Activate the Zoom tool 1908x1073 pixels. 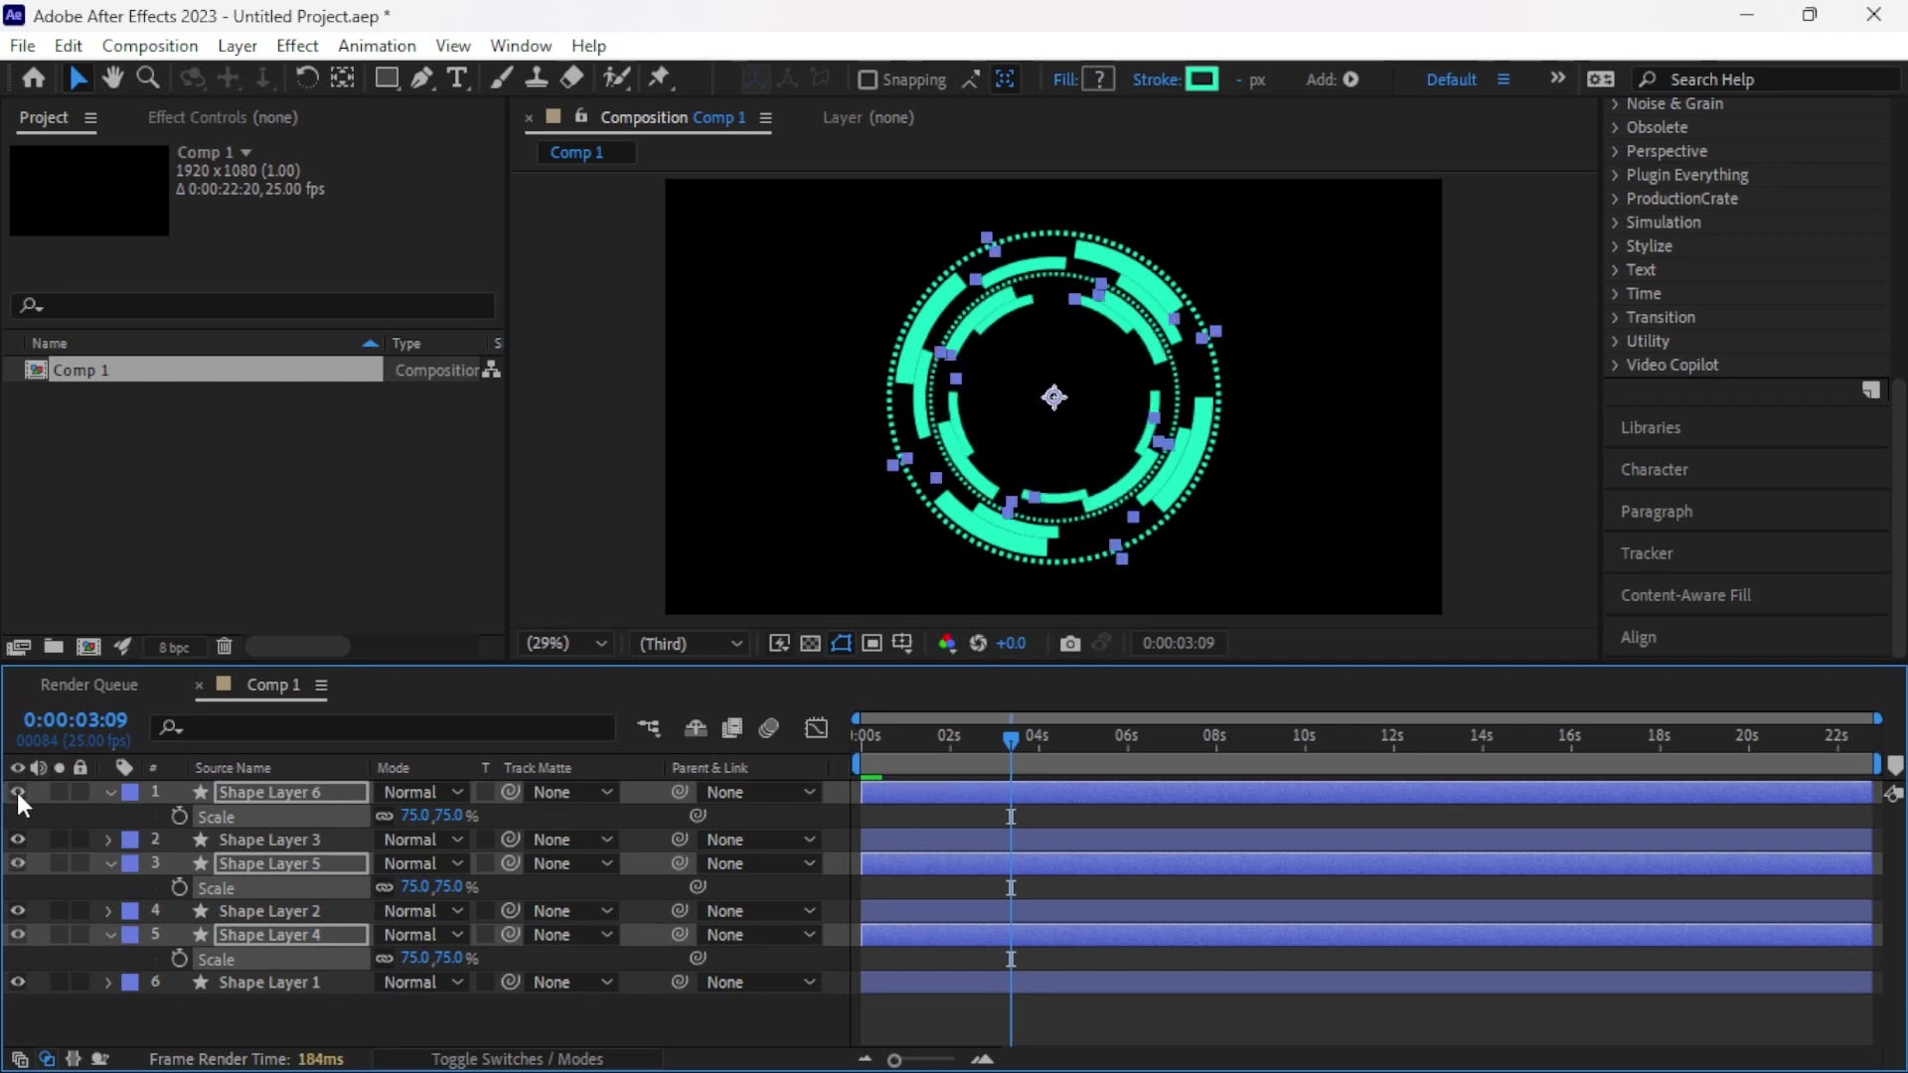pos(148,78)
